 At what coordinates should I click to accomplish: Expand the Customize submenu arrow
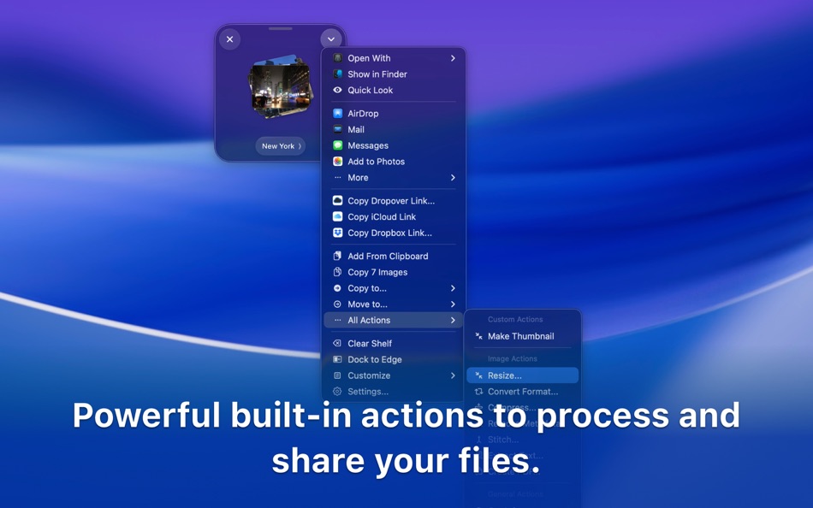[453, 375]
